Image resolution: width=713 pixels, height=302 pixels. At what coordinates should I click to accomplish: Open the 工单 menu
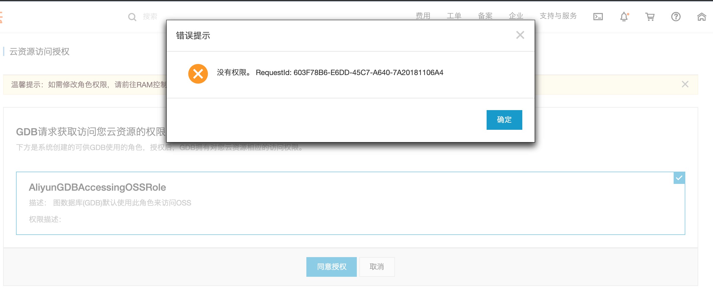[454, 16]
